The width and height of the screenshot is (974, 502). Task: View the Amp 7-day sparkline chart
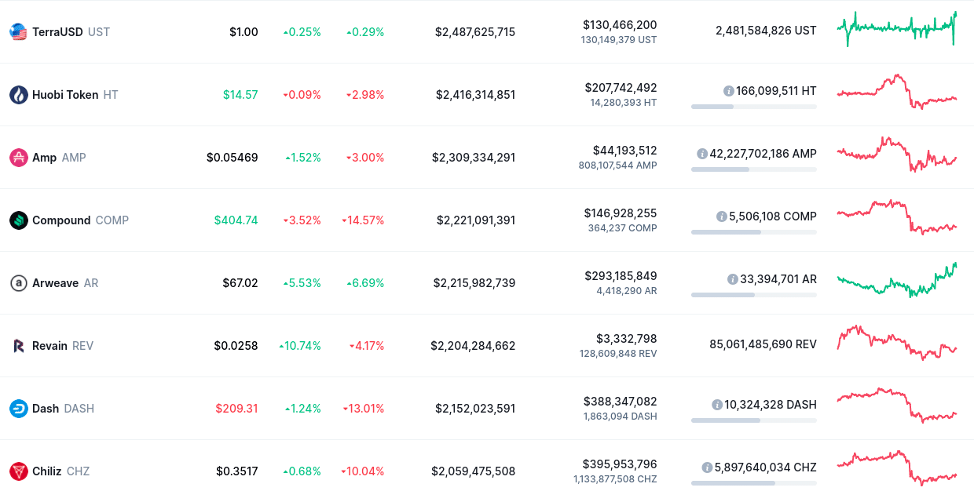(897, 155)
